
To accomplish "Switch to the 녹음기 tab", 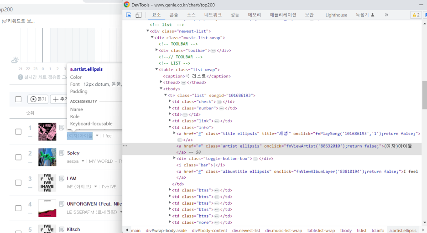I will pos(365,15).
